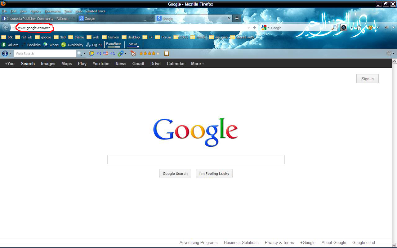
Task: Click the Valuate dollar icon
Action: (x=4, y=45)
